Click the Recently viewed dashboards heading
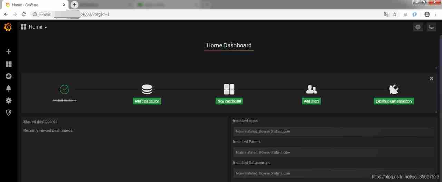The image size is (442, 182). tap(48, 131)
